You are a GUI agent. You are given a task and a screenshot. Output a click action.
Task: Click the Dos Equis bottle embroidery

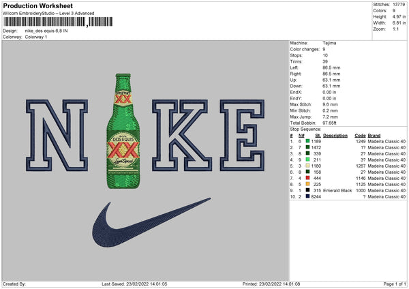click(x=123, y=131)
